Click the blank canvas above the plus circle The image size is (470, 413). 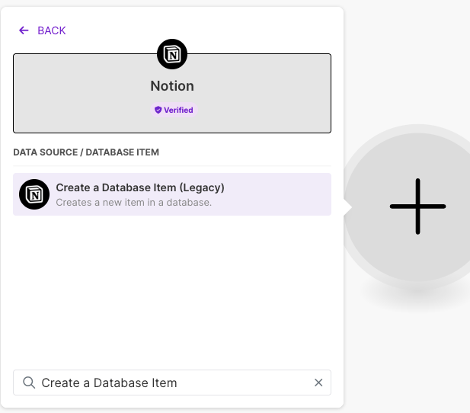(x=411, y=61)
